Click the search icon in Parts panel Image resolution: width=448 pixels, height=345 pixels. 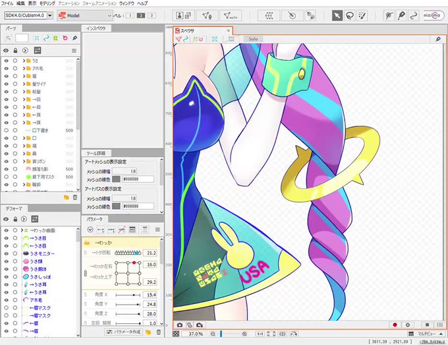click(9, 38)
